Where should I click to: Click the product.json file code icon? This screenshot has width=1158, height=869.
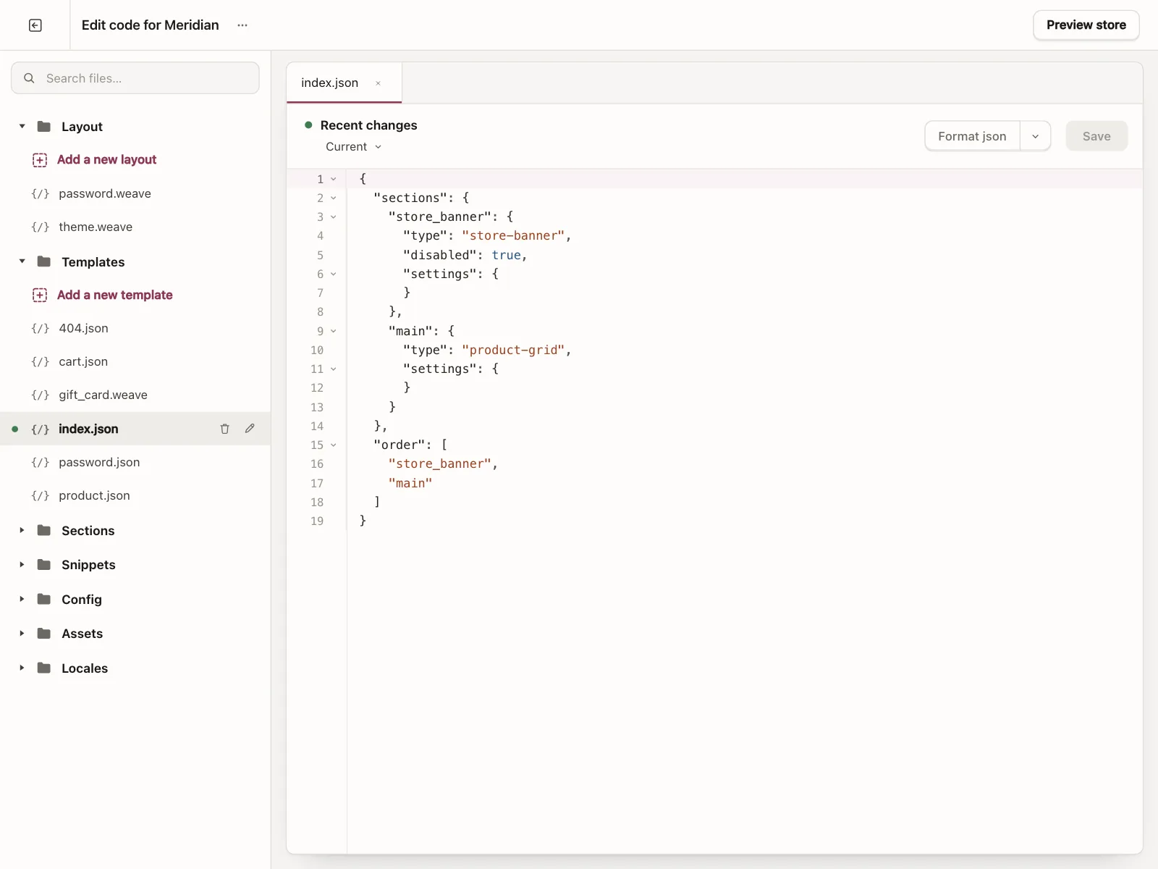[x=41, y=496]
